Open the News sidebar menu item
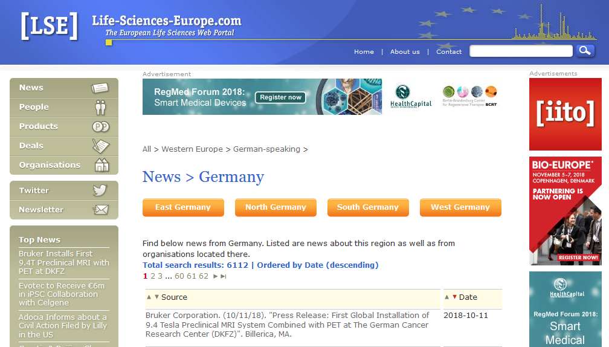 [64, 88]
